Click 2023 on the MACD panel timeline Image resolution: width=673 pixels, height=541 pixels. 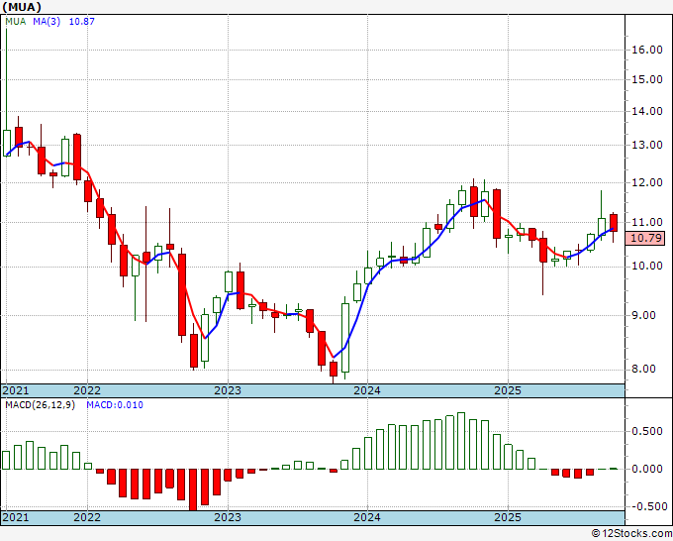[228, 517]
